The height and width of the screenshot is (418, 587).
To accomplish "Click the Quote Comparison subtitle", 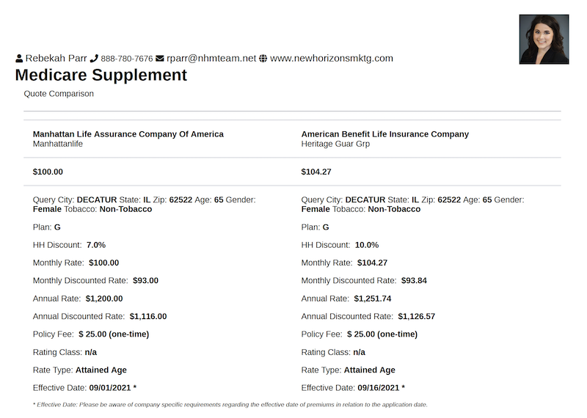I will coord(59,94).
